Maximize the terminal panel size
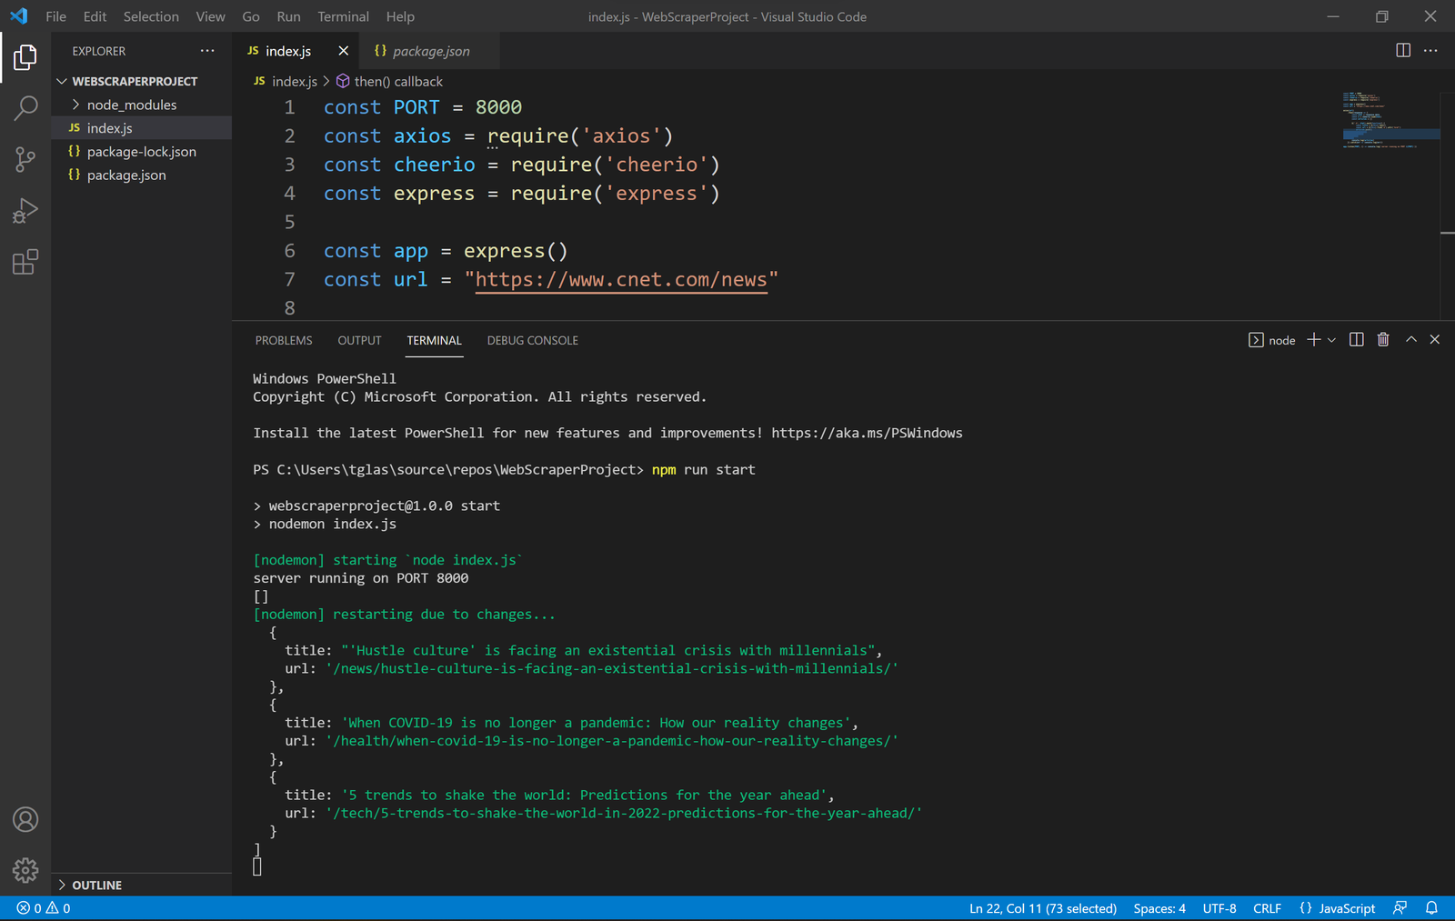This screenshot has width=1455, height=921. coord(1411,340)
